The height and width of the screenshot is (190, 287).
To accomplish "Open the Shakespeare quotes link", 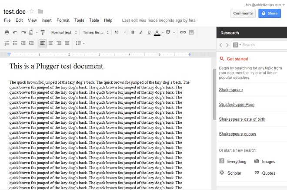I will 237,134.
